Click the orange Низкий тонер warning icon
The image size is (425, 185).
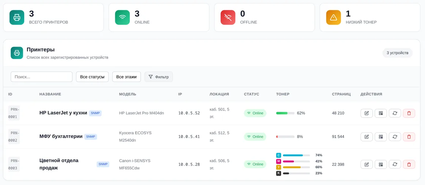[x=334, y=17]
